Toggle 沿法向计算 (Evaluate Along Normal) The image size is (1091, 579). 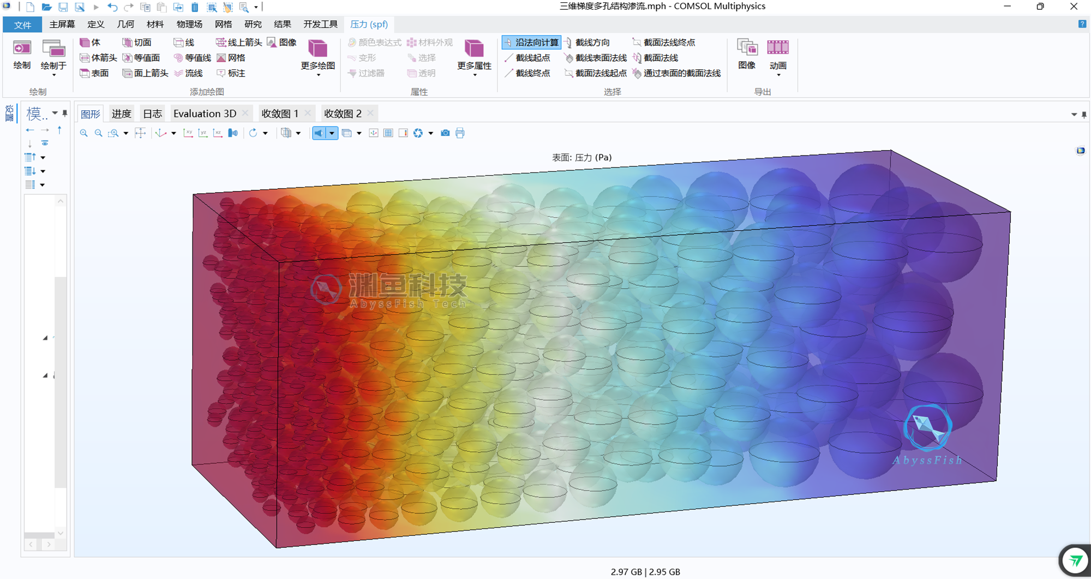tap(531, 43)
